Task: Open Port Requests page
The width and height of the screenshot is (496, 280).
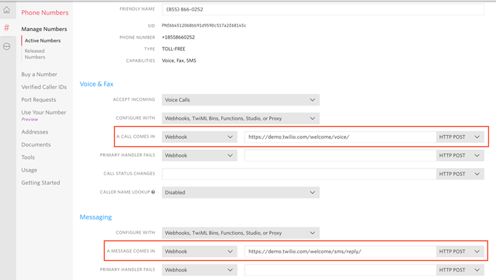Action: pyautogui.click(x=39, y=100)
